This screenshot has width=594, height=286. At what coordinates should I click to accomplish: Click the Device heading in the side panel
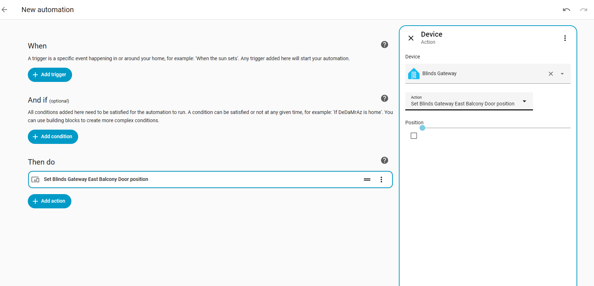coord(432,34)
